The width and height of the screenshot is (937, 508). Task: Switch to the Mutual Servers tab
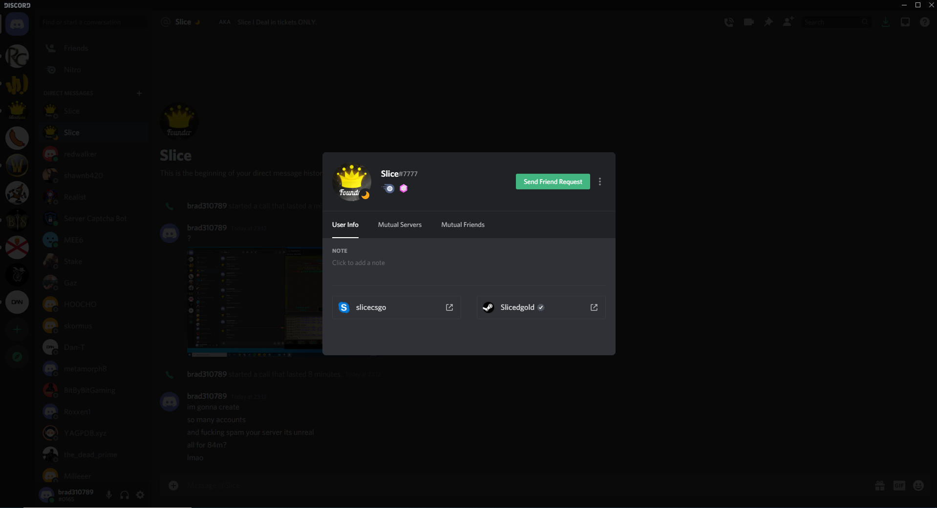pos(400,225)
